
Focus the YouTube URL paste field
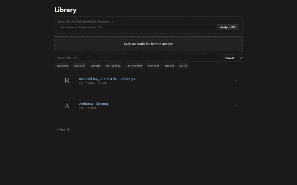point(137,27)
